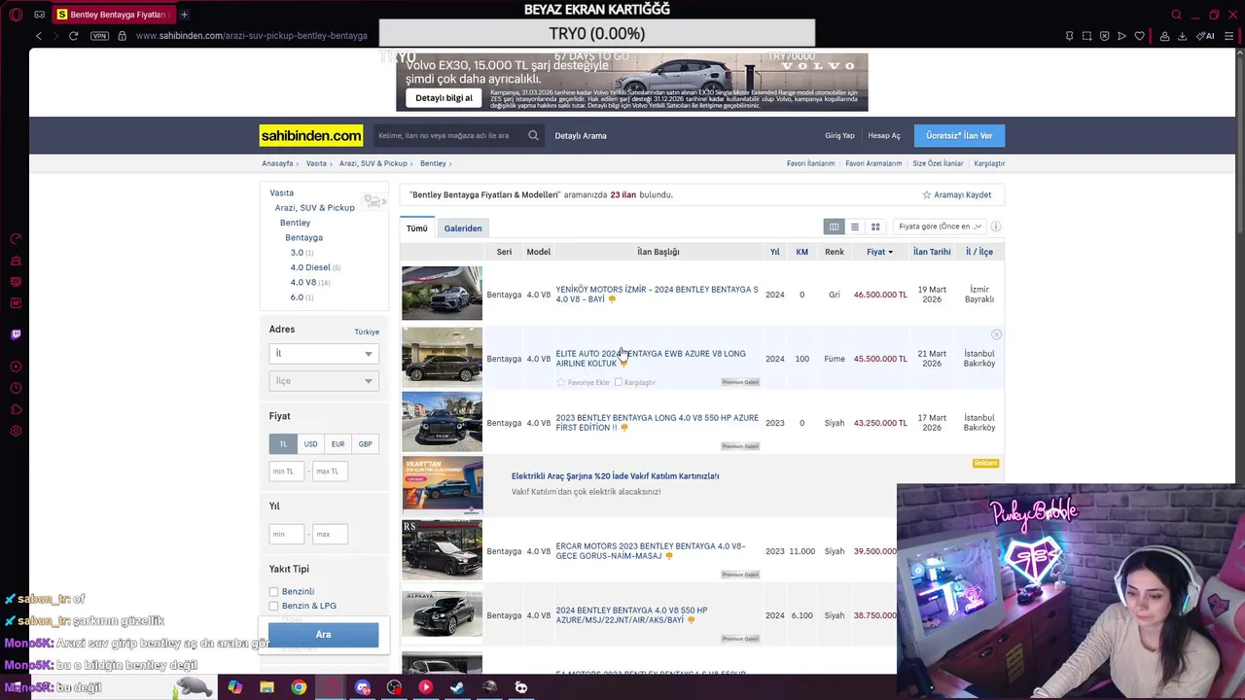Click the search magnifier icon on sahibinden
The width and height of the screenshot is (1245, 700).
533,135
